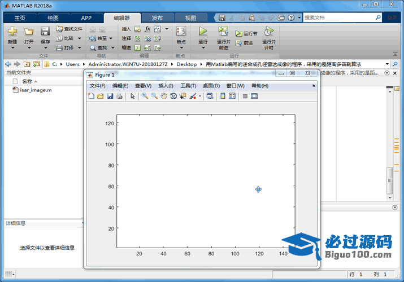
Task: Click the Save Figure floppy disk icon
Action: tap(110, 96)
